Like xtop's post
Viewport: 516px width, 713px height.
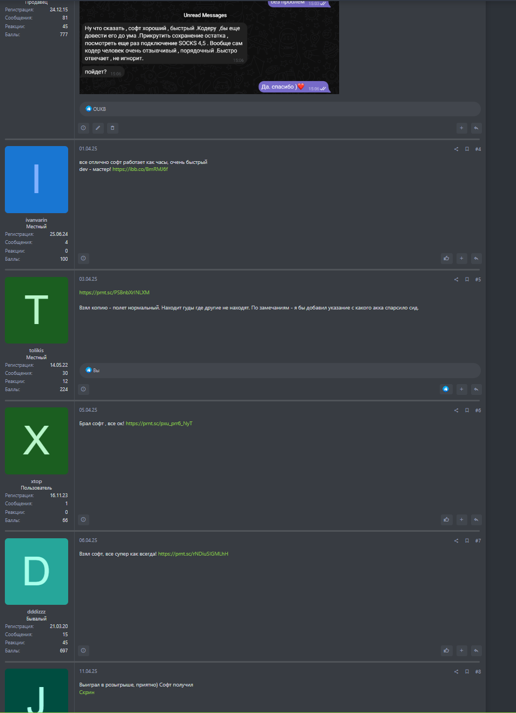[x=446, y=520]
